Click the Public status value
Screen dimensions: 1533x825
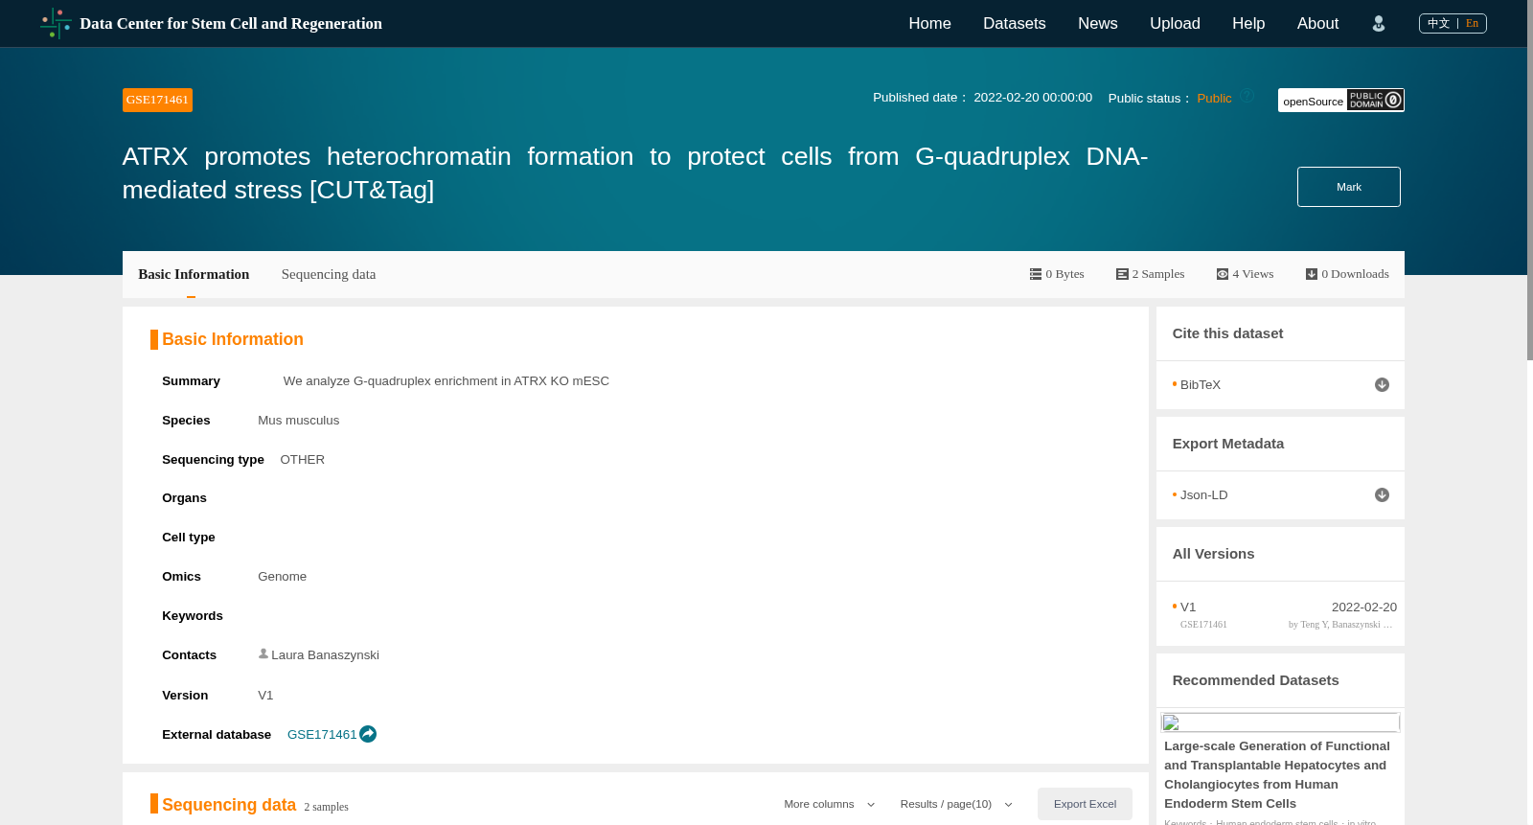(x=1214, y=99)
